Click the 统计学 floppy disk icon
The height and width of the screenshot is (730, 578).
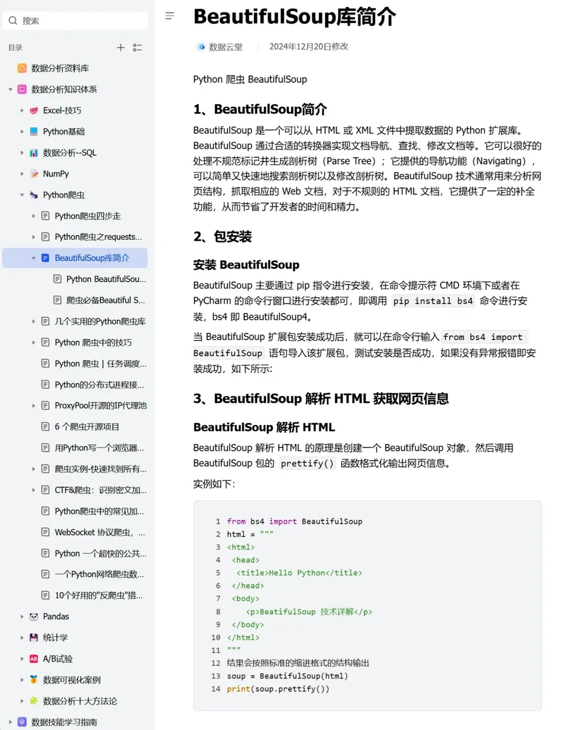coord(34,638)
